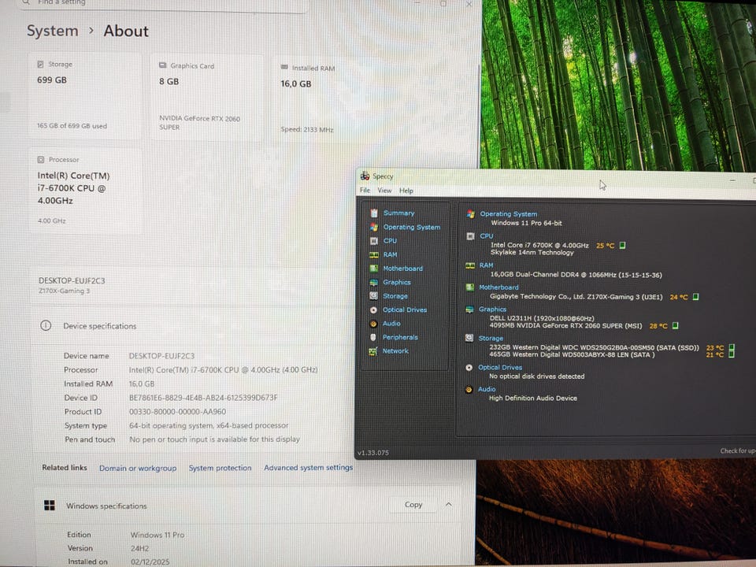Click the Operating System heading in Speccy summary
Image resolution: width=756 pixels, height=567 pixels.
pos(508,213)
